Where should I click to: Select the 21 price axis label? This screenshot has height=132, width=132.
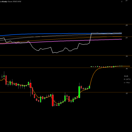coord(126,38)
